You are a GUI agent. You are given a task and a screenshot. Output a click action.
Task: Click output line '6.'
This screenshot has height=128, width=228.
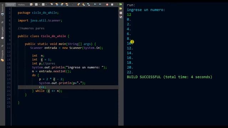[x=129, y=34]
